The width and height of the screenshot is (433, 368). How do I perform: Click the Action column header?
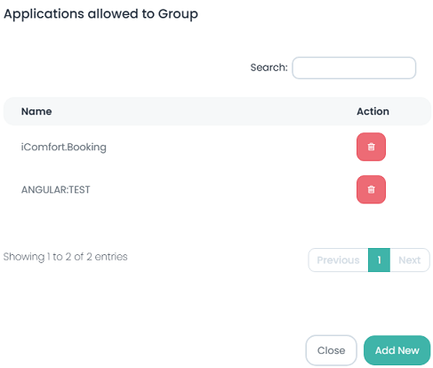click(373, 111)
